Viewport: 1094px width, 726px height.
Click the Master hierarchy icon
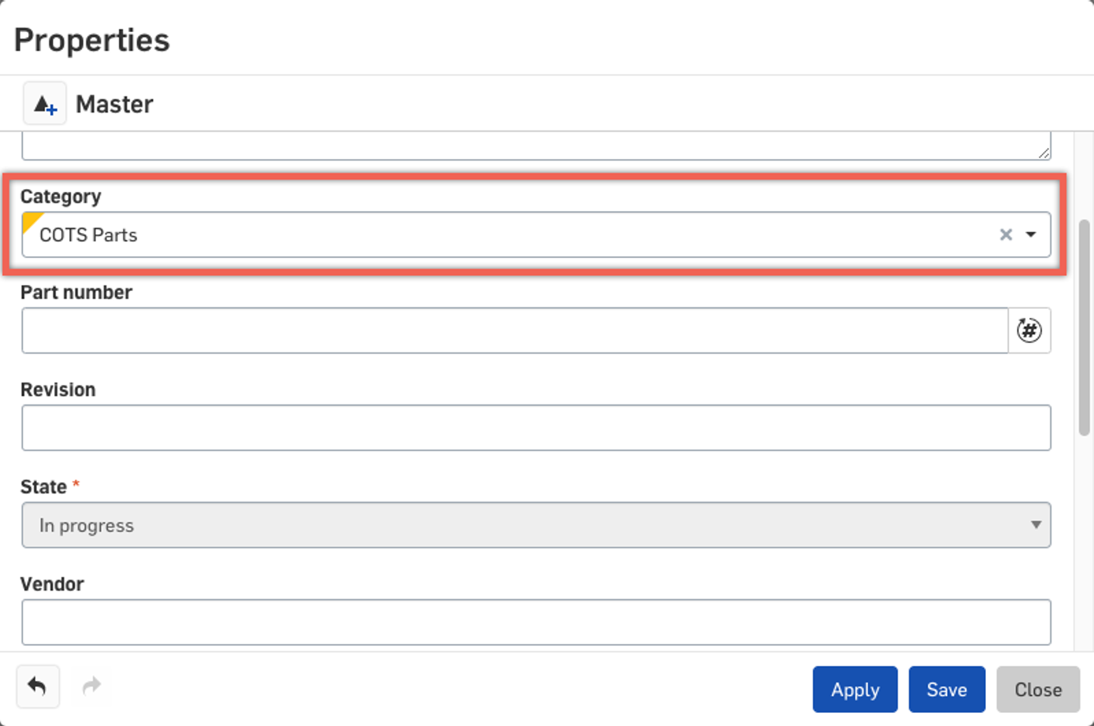(x=44, y=103)
